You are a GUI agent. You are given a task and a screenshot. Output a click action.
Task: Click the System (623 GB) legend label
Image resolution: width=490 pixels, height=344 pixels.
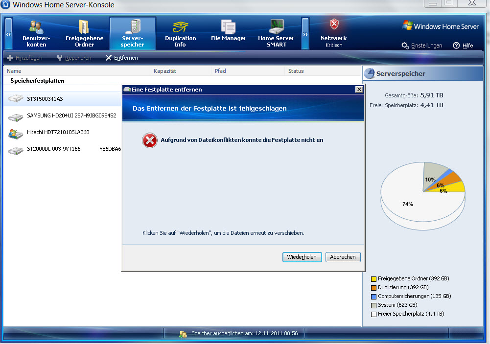point(397,305)
